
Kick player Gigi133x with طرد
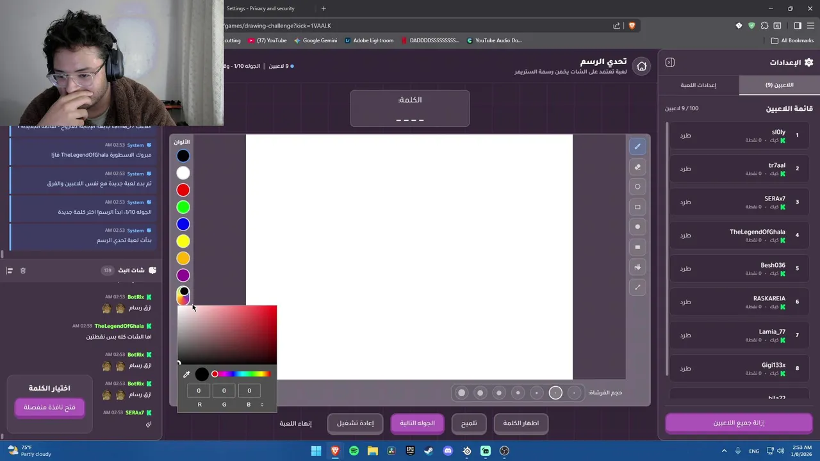click(x=685, y=368)
